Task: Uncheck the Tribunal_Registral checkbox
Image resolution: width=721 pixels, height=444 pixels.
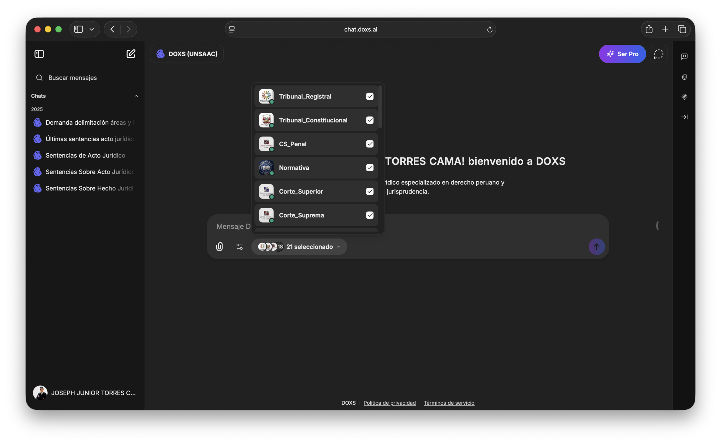Action: tap(370, 96)
